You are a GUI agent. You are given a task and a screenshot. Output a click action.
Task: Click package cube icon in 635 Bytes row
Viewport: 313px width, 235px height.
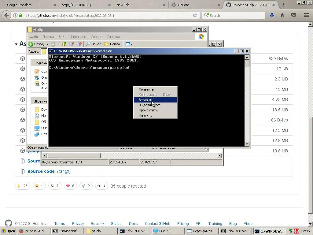coord(23,58)
